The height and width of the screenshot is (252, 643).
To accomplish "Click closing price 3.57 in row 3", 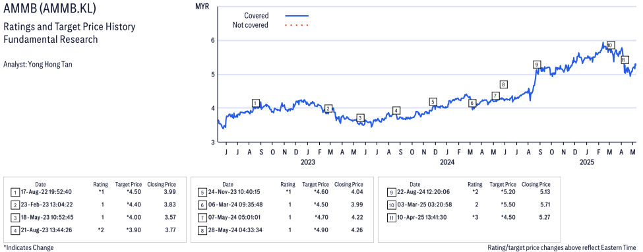I will coord(170,218).
